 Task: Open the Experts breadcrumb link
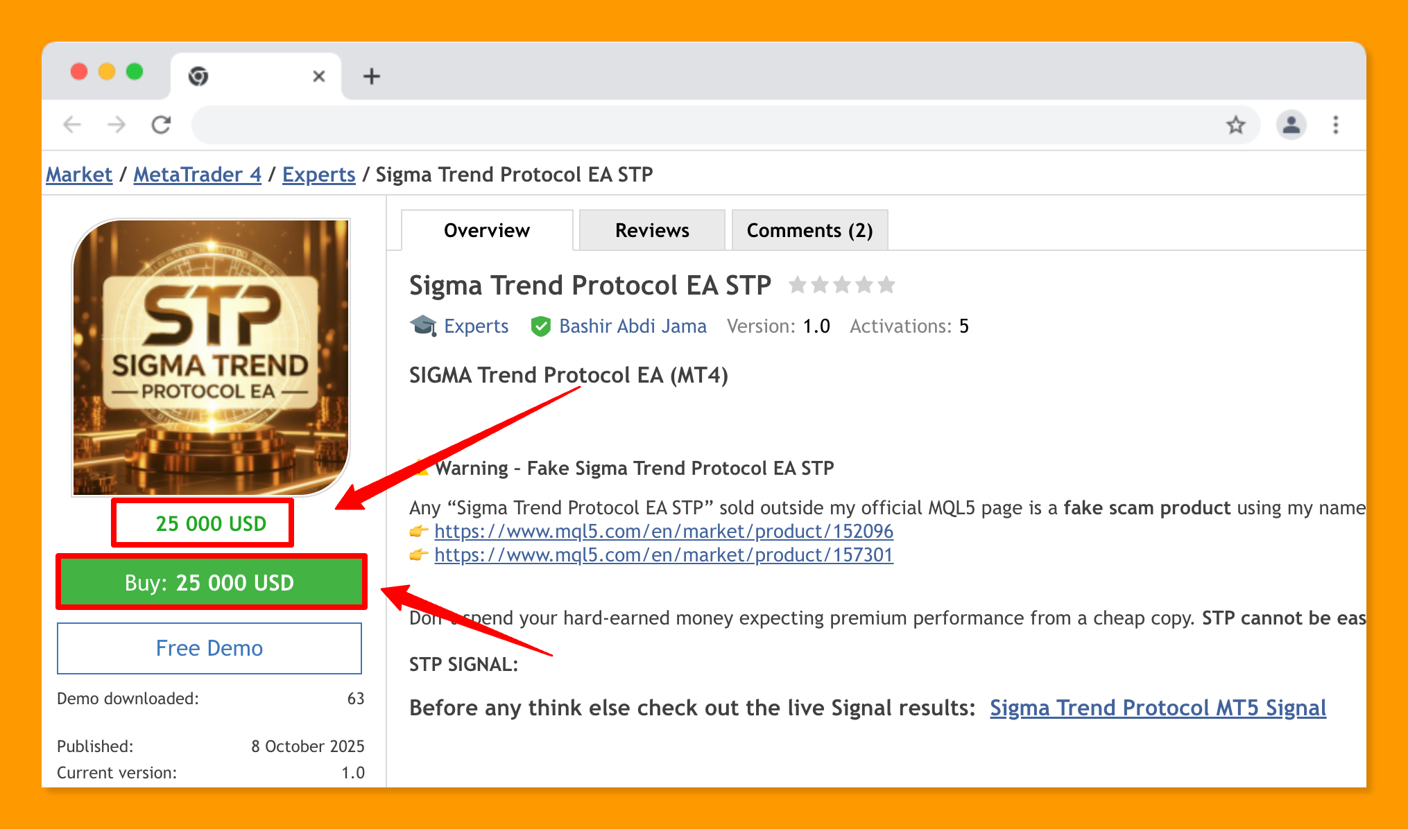(x=318, y=175)
